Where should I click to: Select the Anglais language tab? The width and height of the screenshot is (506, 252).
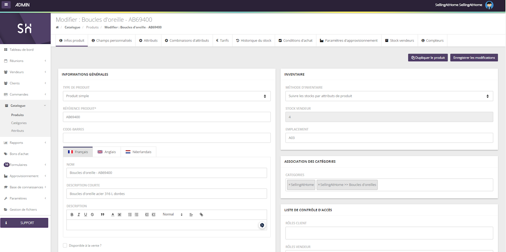[106, 152]
